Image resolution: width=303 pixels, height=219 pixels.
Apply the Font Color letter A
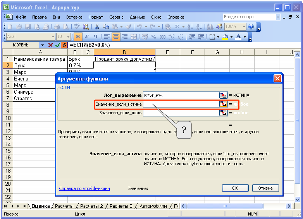point(238,37)
